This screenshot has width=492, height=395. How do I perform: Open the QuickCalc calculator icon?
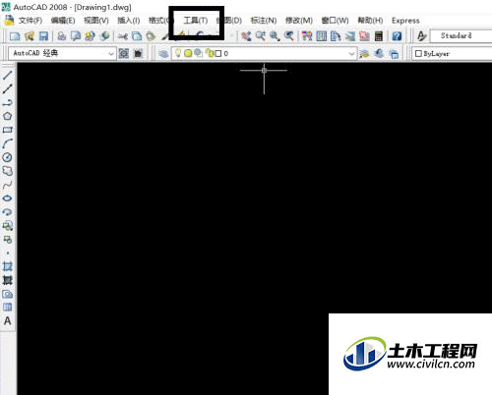click(x=379, y=36)
